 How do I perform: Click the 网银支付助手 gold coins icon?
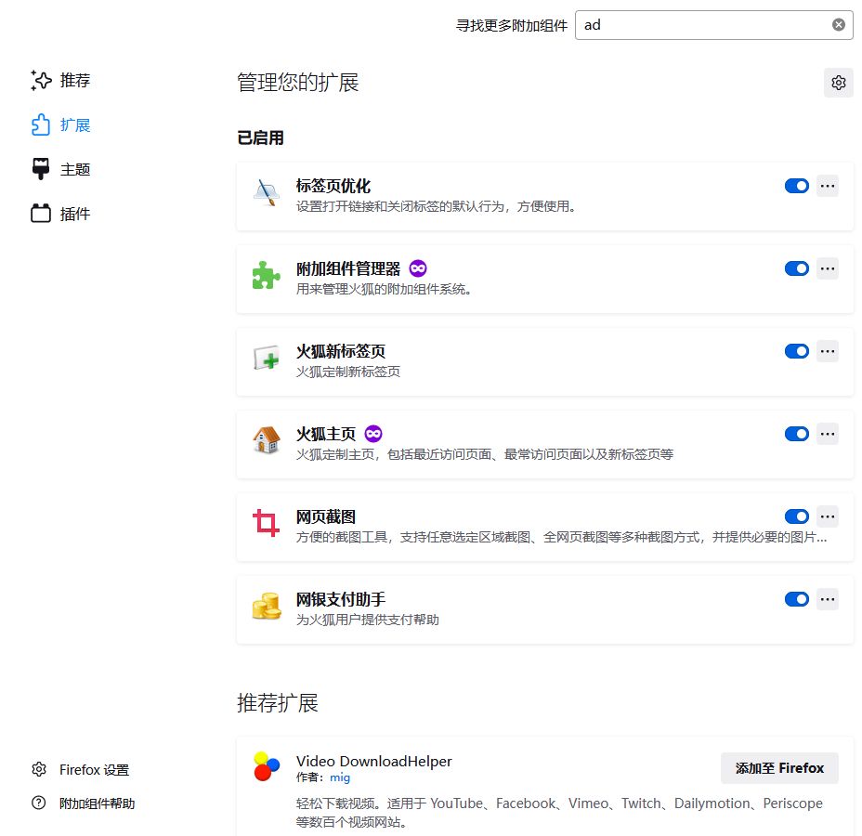[266, 607]
